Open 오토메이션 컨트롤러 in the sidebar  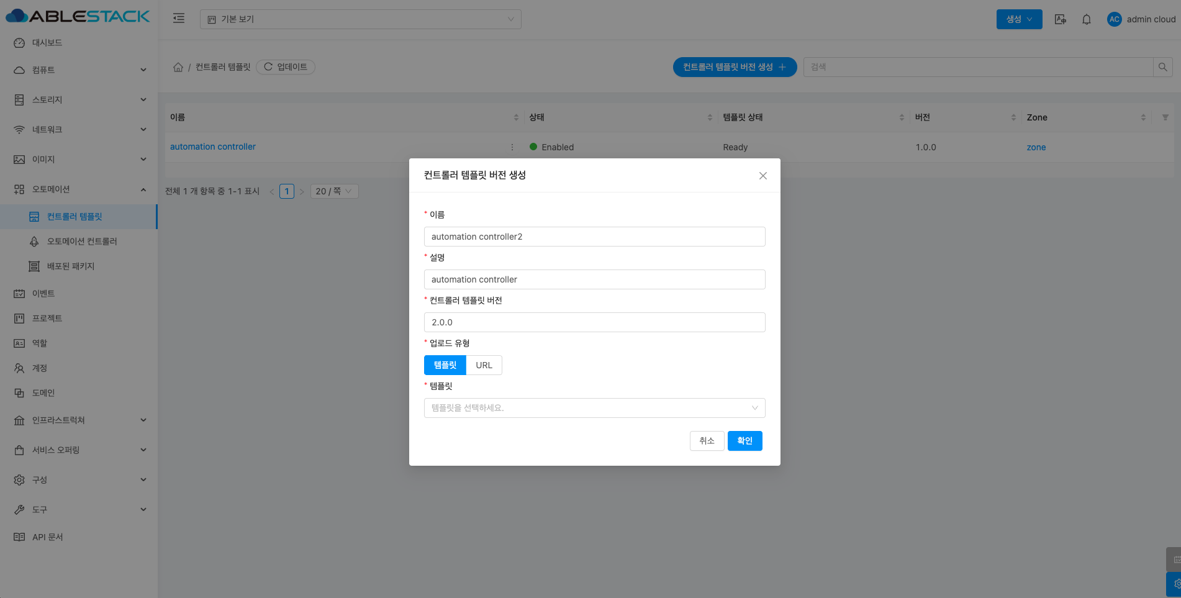(x=79, y=242)
